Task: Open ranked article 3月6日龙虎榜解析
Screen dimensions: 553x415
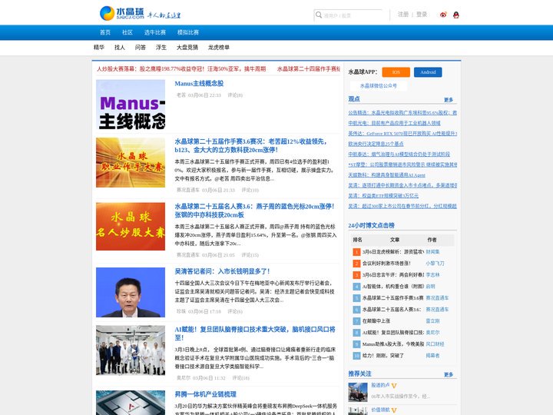Action: click(x=393, y=252)
